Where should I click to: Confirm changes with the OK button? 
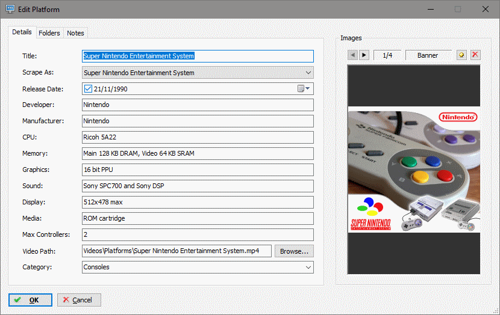pos(30,300)
